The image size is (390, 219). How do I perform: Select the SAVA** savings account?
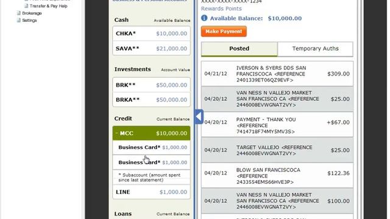151,49
